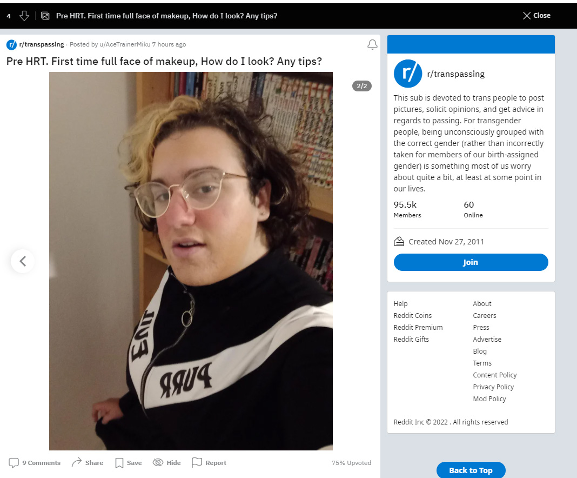Click Back to Top button
Screen dimensions: 577x478
pyautogui.click(x=471, y=470)
